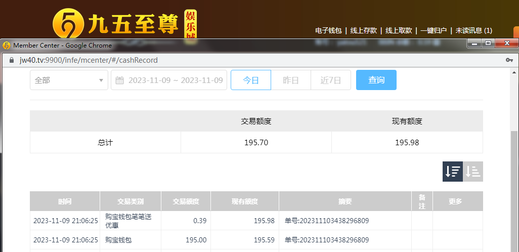This screenshot has height=252, width=519.
Task: Click the blue 查询 button
Action: pos(376,80)
